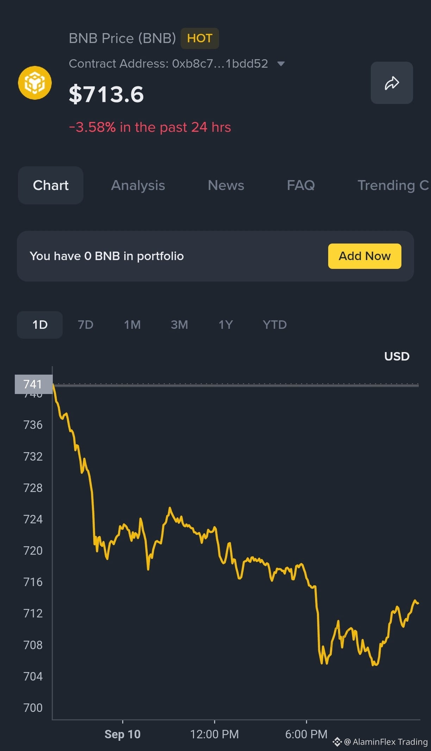Click the Add Now button

(x=364, y=256)
